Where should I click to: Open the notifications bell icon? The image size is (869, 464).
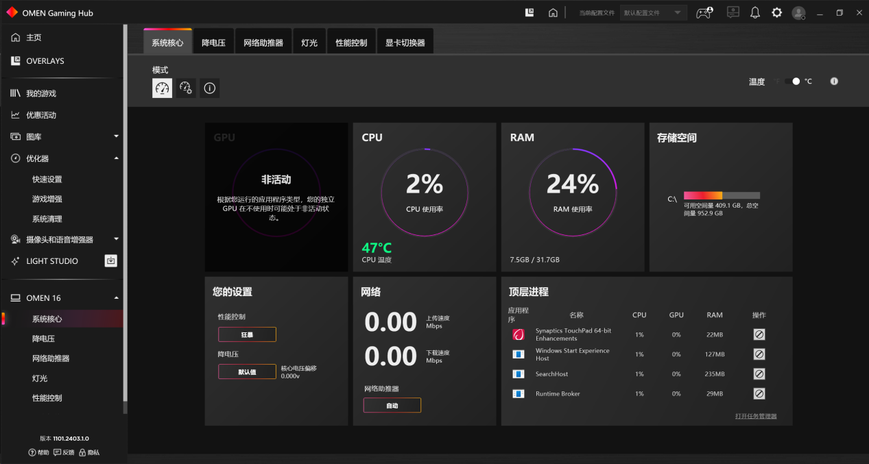click(x=755, y=12)
